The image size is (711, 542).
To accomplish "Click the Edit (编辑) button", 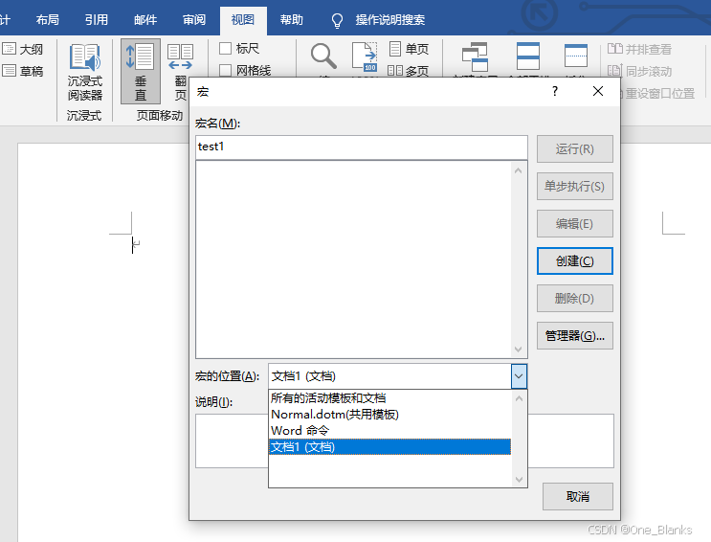I will (575, 224).
